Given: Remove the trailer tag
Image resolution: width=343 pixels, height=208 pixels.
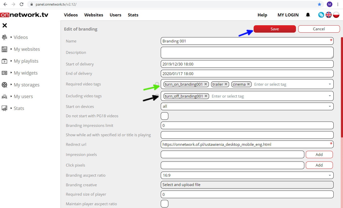Looking at the screenshot, I should [x=226, y=84].
